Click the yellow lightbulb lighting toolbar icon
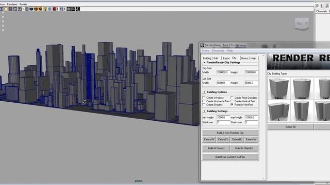This screenshot has height=185, width=330. [x=45, y=9]
